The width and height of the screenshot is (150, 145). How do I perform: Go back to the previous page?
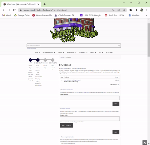[4, 10]
